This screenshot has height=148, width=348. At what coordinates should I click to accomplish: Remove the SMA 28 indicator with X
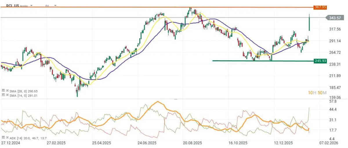tap(7, 91)
